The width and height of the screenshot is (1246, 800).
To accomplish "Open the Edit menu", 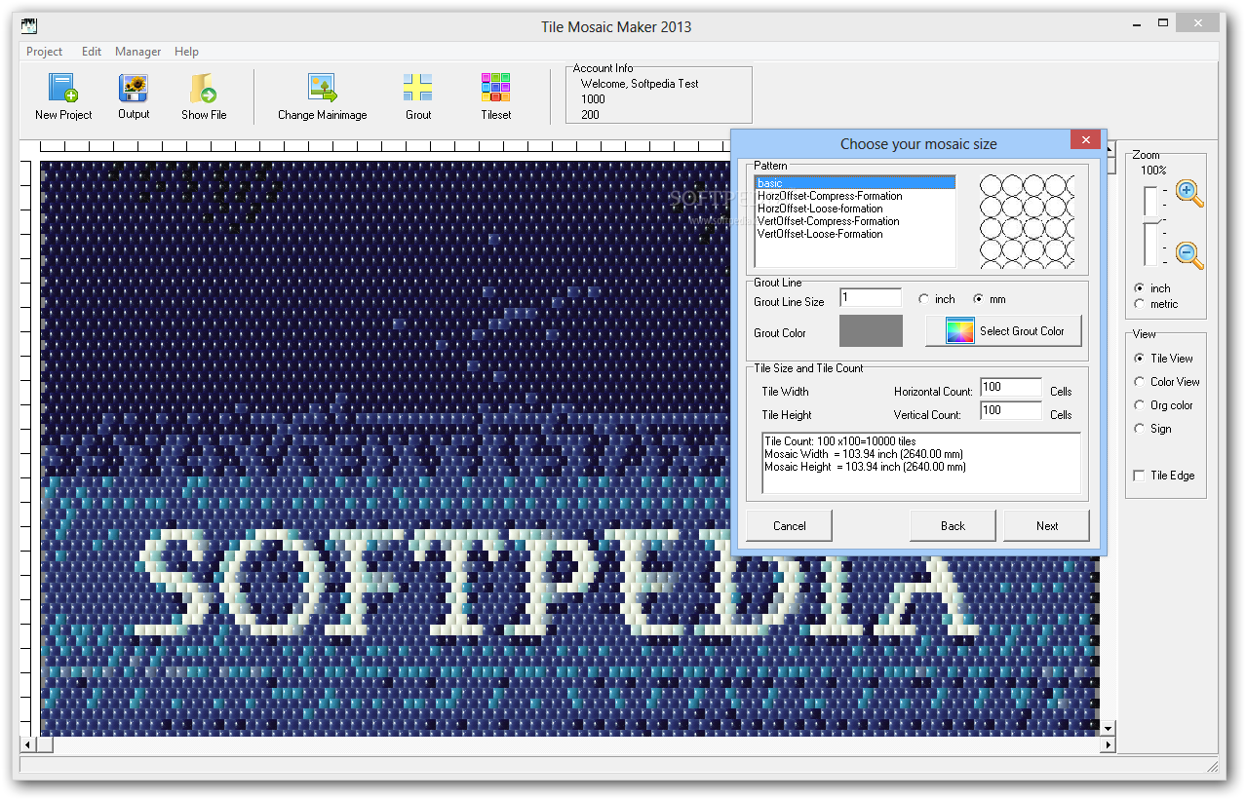I will tap(92, 52).
